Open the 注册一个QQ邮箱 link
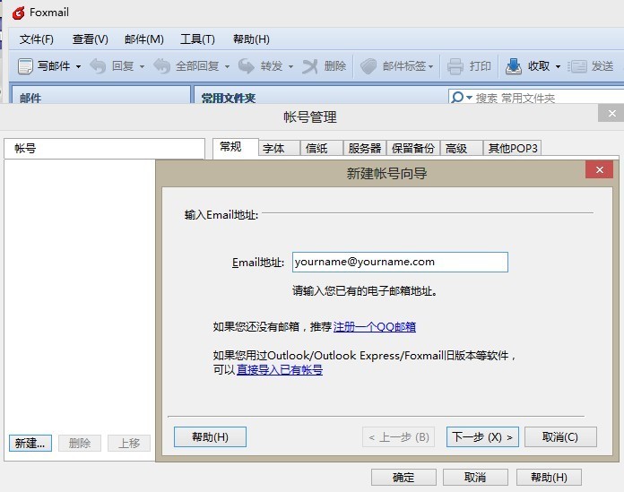The image size is (624, 492). (374, 327)
